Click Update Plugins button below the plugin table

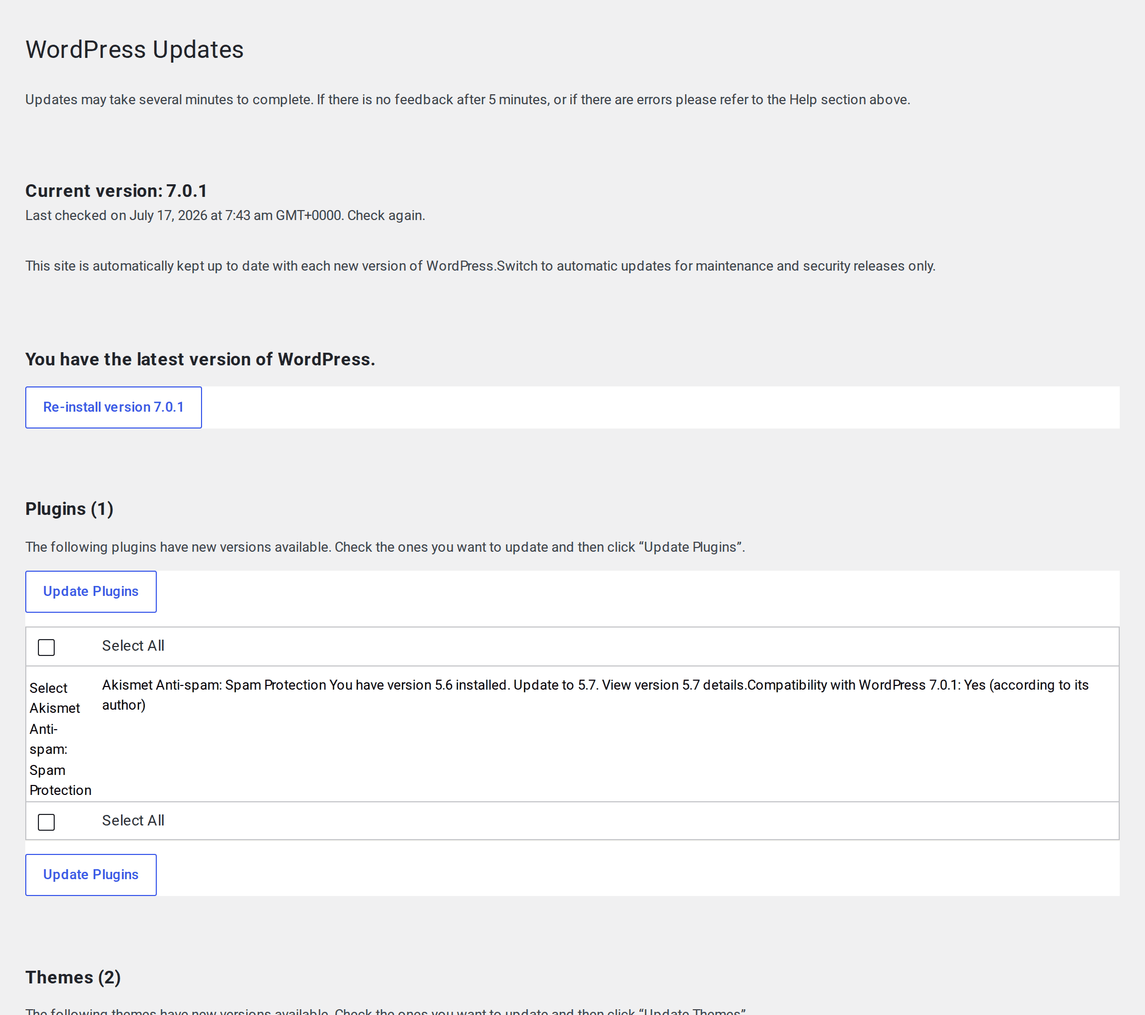91,875
